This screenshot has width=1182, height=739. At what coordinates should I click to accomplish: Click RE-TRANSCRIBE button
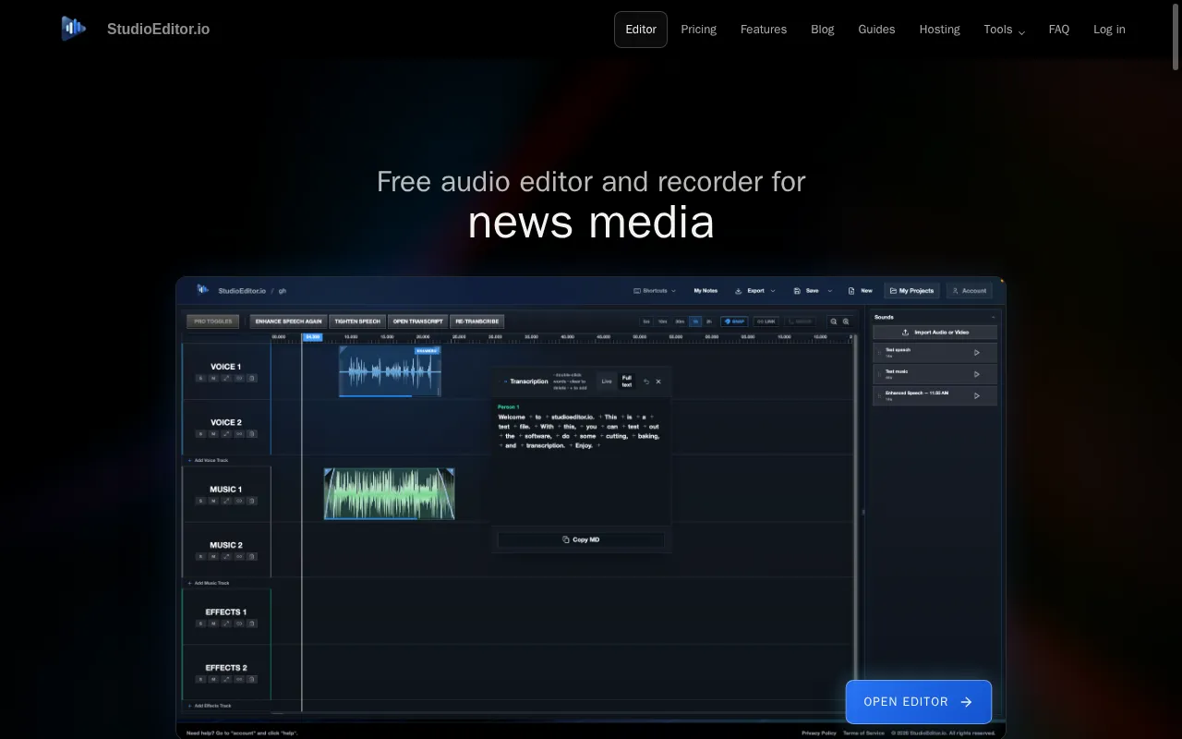(476, 321)
